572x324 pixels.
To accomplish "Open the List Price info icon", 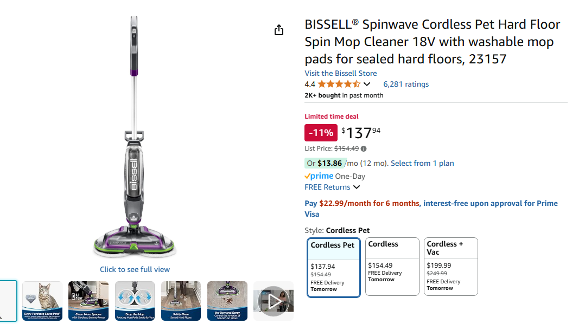I will pyautogui.click(x=364, y=148).
